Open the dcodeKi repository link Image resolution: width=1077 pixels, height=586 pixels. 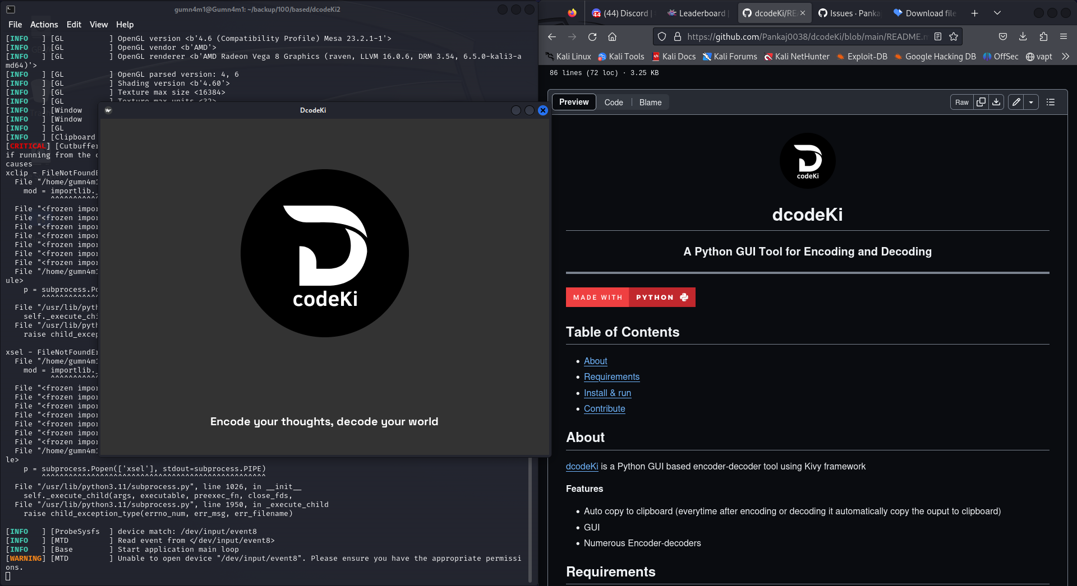582,467
